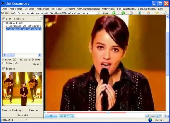Open the Help menu
Viewport: 170px width, 123px height.
point(160,9)
